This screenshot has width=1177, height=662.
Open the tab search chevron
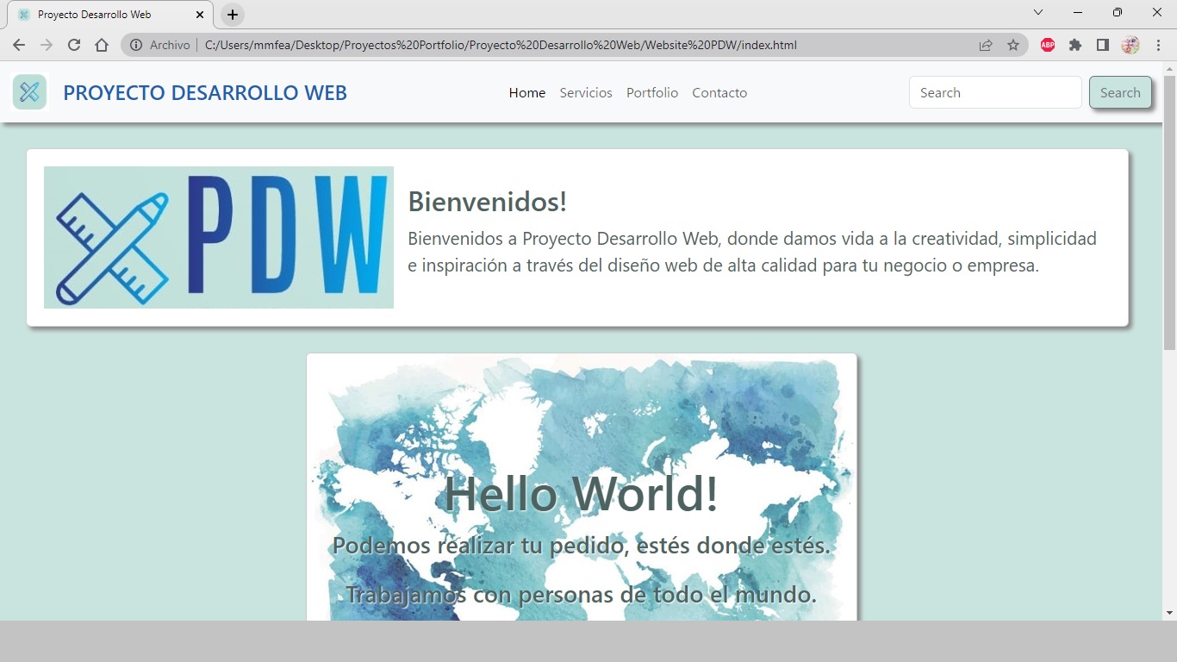point(1037,13)
